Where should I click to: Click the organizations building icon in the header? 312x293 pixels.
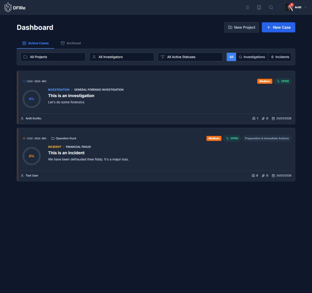point(259,7)
